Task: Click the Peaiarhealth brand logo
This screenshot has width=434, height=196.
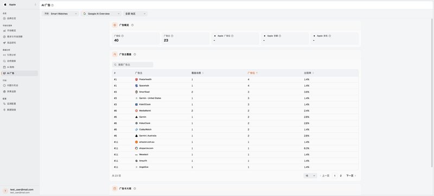Action: pos(137,80)
